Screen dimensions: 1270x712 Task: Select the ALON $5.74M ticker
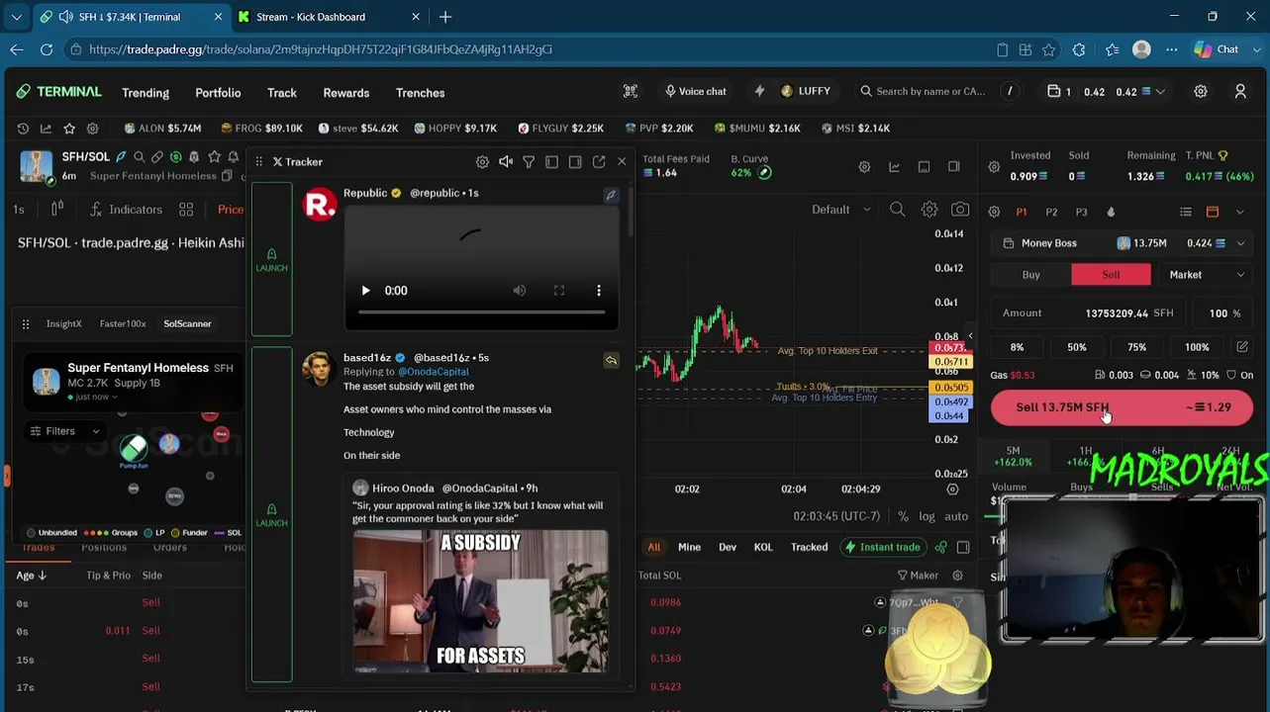(x=162, y=129)
